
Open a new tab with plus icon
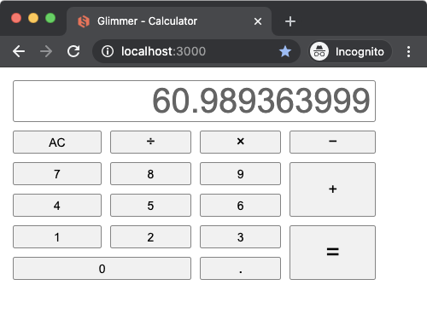[290, 21]
